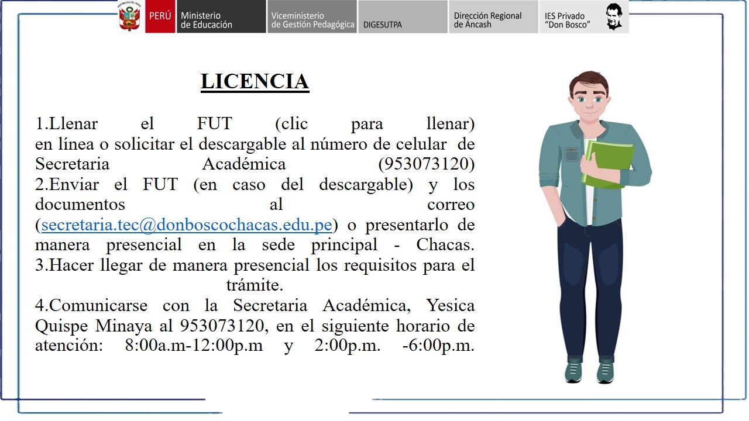Click step 3 about requisitos para el trámite
Image resolution: width=749 pixels, height=421 pixels.
click(255, 265)
